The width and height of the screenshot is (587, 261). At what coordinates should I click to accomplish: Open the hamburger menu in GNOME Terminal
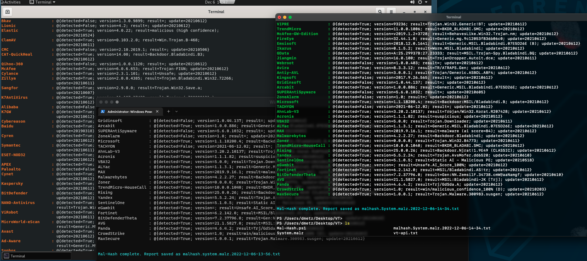click(x=391, y=11)
